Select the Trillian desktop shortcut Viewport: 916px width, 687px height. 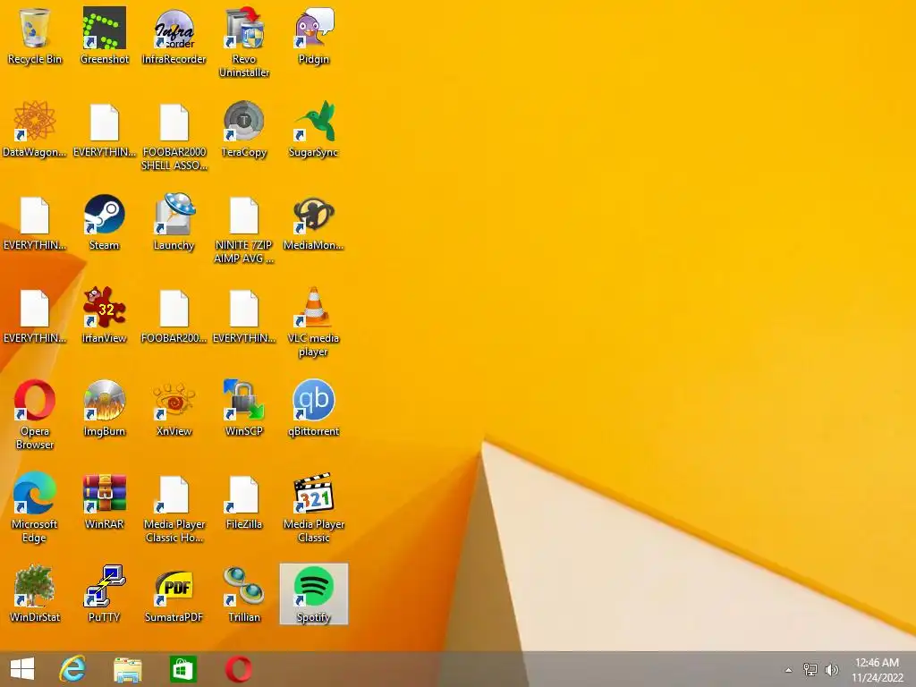click(243, 594)
